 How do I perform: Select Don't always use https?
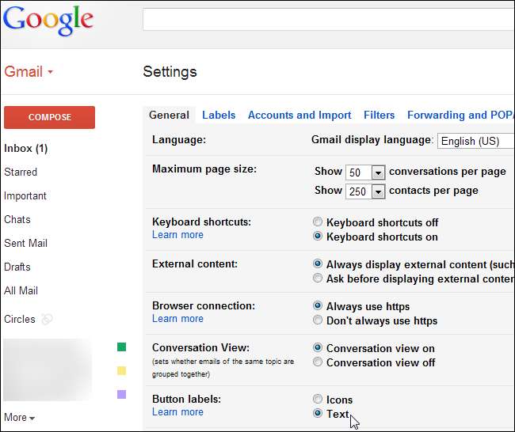click(x=318, y=320)
